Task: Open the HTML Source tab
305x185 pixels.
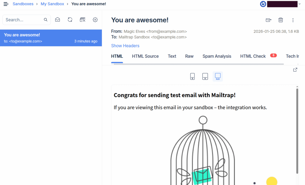Action: [x=145, y=56]
